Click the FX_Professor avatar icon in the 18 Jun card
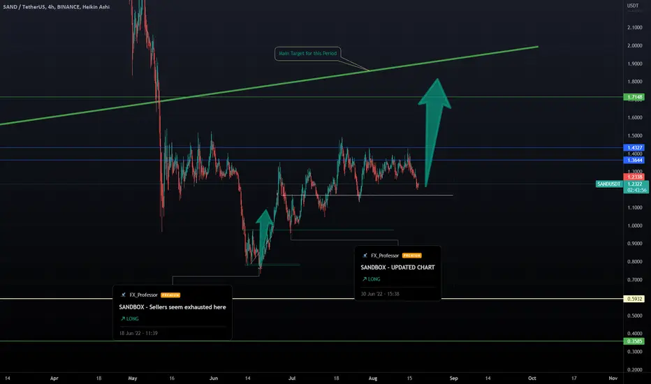The image size is (651, 384). (x=123, y=295)
